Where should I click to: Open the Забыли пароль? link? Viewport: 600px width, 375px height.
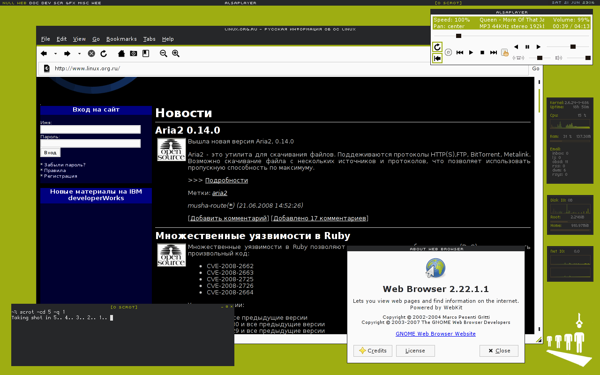pyautogui.click(x=65, y=165)
